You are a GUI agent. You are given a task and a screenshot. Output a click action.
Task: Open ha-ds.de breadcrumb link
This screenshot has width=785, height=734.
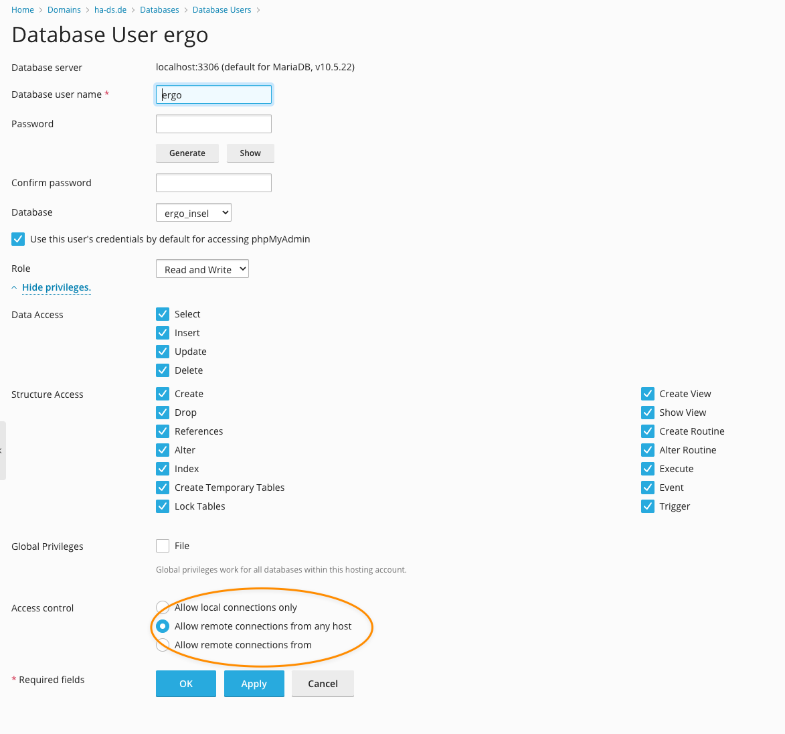(110, 10)
